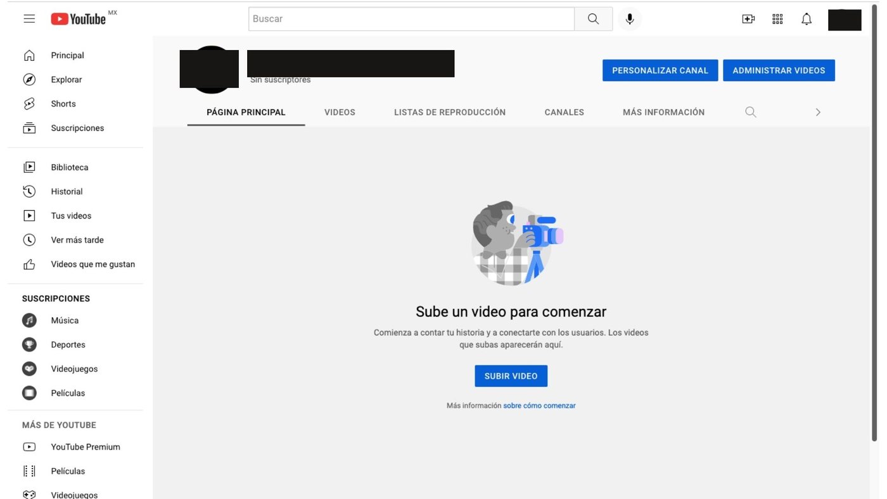Select Ver más tarde label

tap(77, 240)
